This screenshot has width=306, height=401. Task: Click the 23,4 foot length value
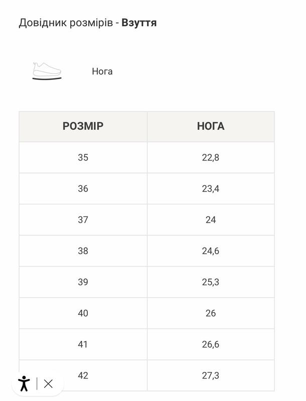[x=211, y=188]
